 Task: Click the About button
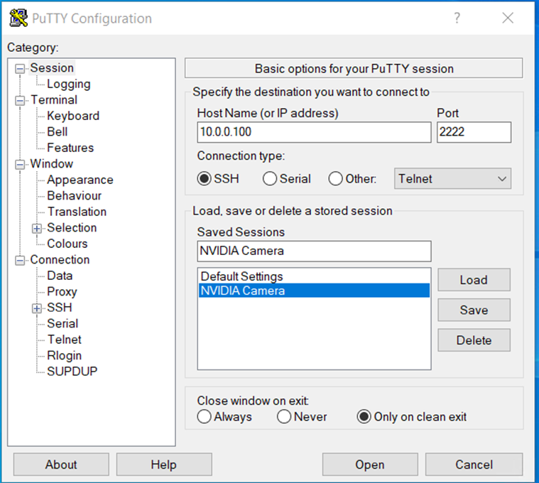tap(61, 465)
